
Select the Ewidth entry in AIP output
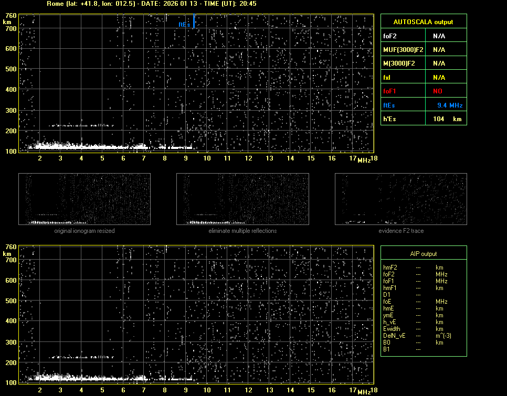coord(392,329)
